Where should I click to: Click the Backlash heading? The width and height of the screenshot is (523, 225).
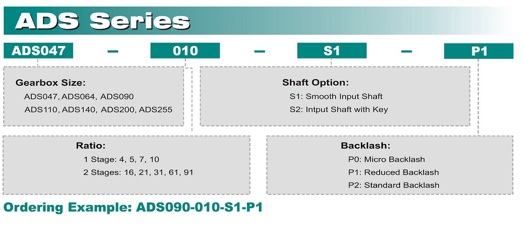(366, 146)
